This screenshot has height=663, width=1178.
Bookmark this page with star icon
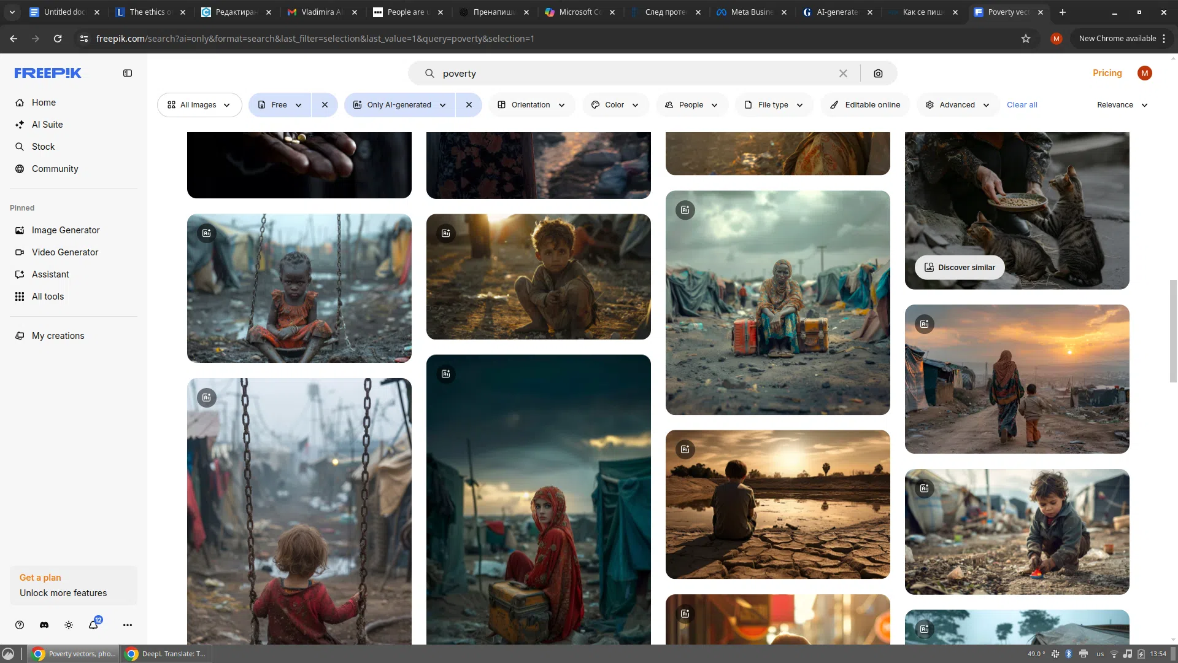point(1026,39)
